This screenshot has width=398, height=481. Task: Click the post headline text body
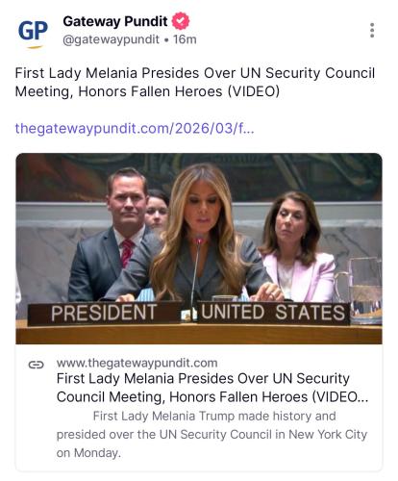click(x=195, y=82)
